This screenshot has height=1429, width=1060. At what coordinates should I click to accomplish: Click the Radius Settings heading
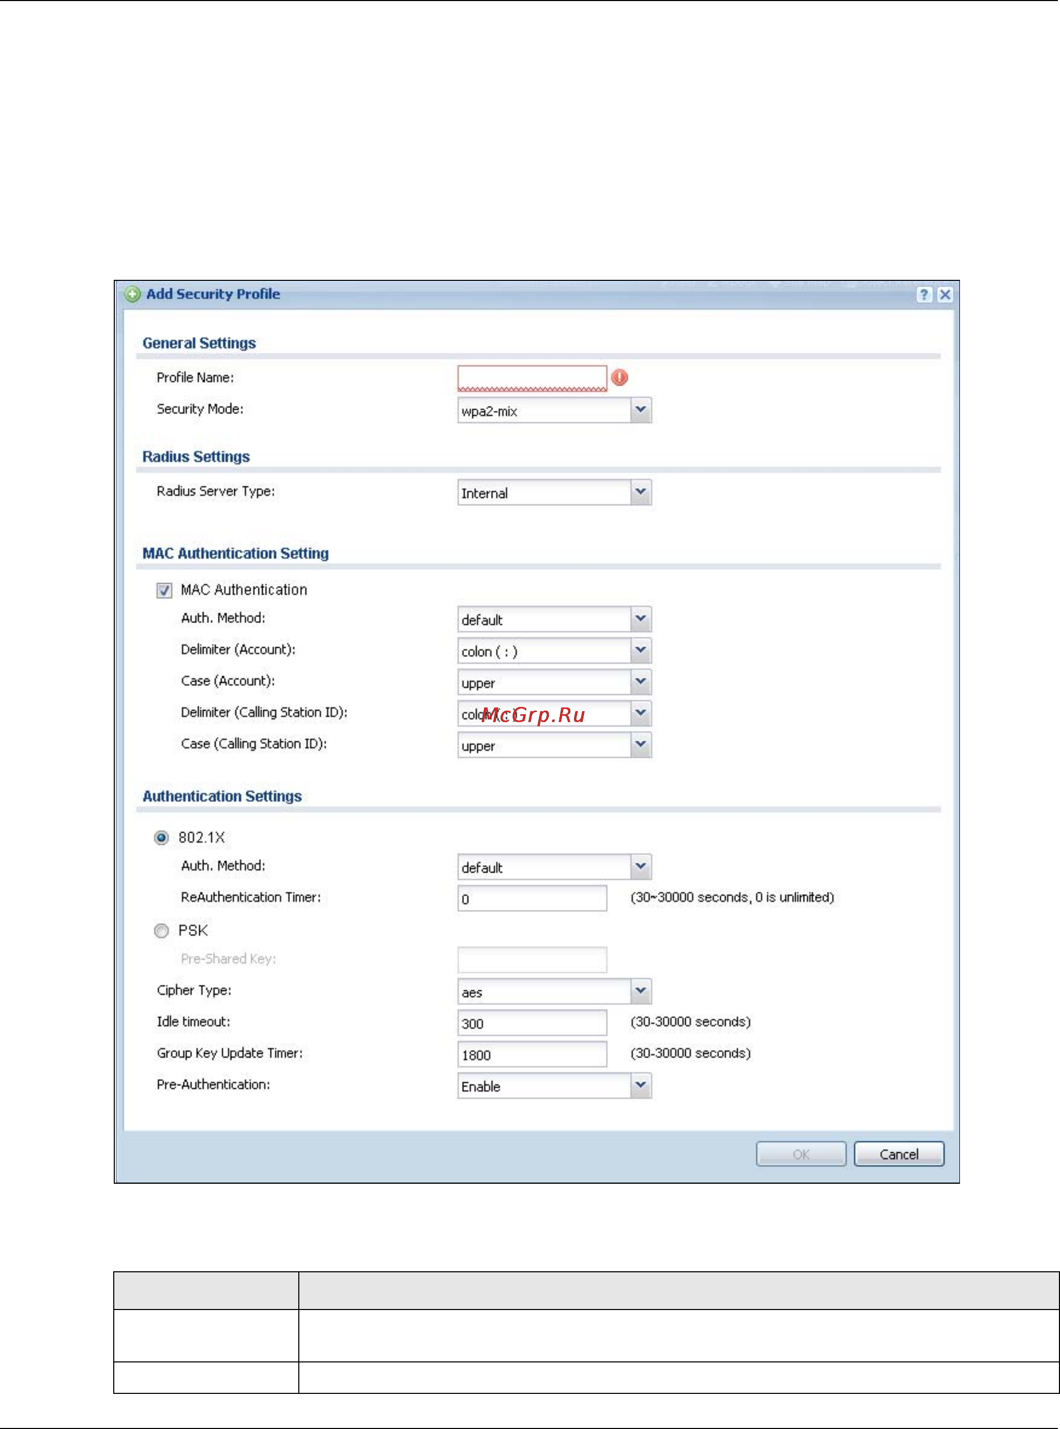click(x=196, y=456)
